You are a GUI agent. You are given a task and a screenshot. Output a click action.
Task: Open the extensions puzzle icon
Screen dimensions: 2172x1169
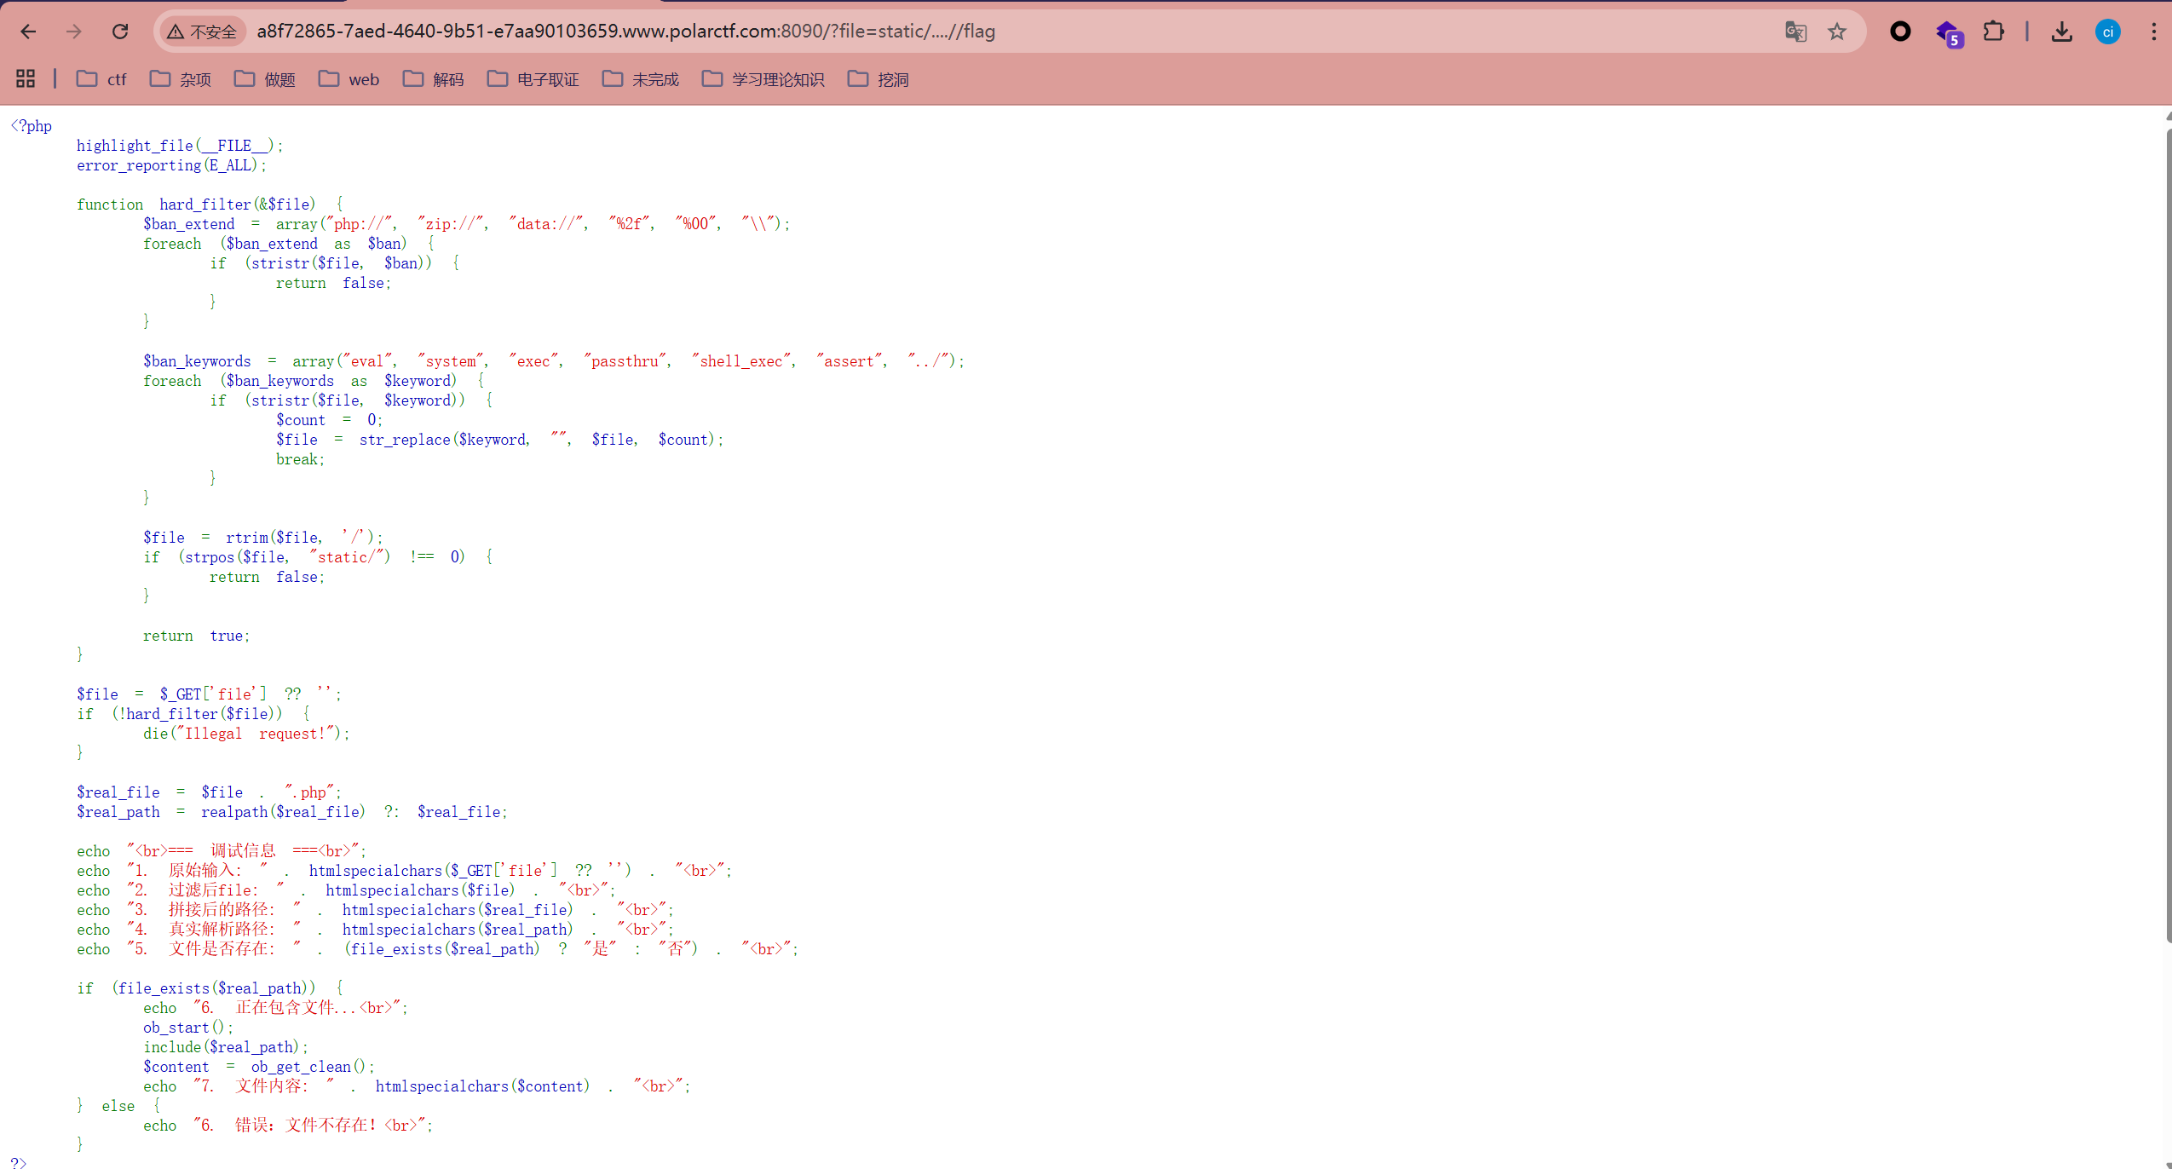(1993, 32)
